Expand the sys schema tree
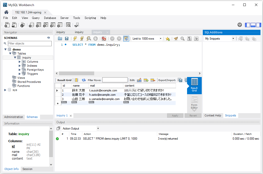The image size is (263, 174). point(5,90)
